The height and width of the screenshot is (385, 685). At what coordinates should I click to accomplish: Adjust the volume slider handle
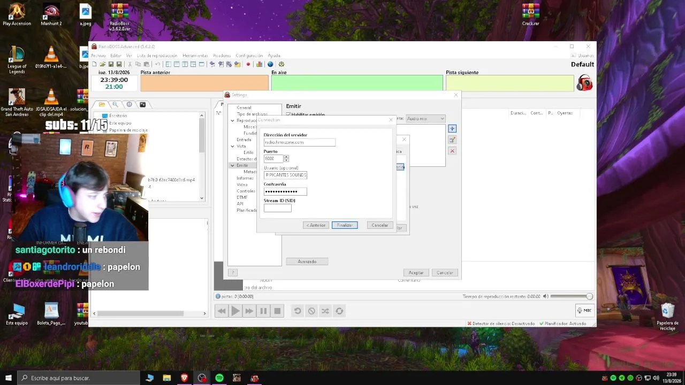point(589,296)
